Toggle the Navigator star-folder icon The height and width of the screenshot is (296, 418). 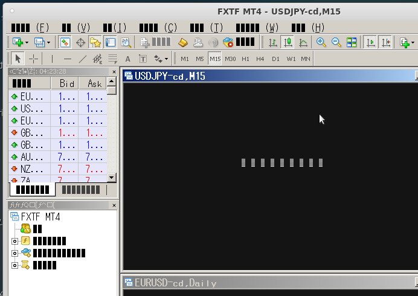point(95,42)
